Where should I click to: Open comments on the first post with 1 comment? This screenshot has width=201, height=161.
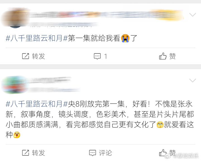pyautogui.click(x=100, y=56)
